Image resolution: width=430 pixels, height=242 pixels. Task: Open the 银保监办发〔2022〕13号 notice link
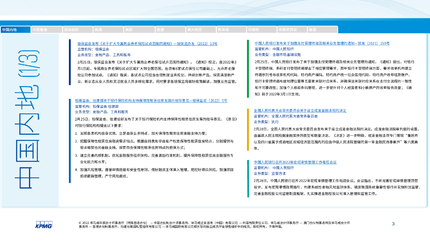147,43
